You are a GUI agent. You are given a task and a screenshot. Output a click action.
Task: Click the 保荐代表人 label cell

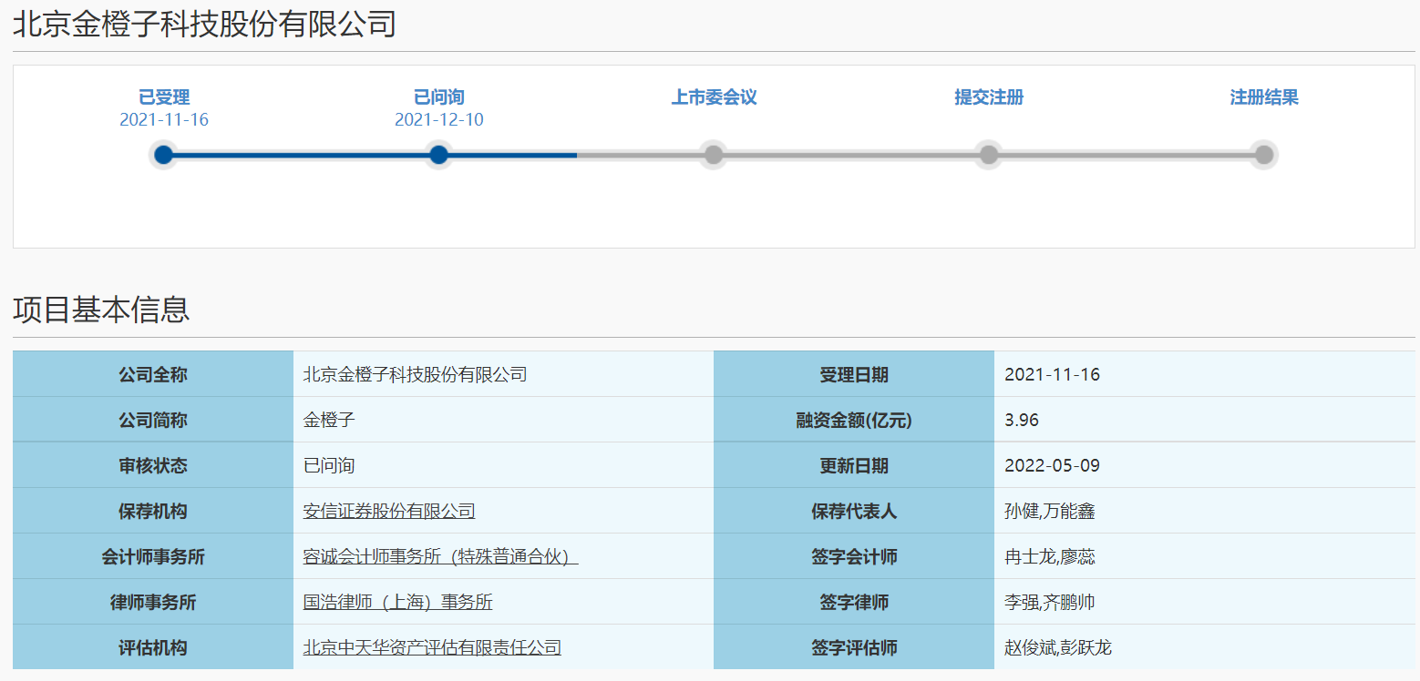(x=854, y=511)
